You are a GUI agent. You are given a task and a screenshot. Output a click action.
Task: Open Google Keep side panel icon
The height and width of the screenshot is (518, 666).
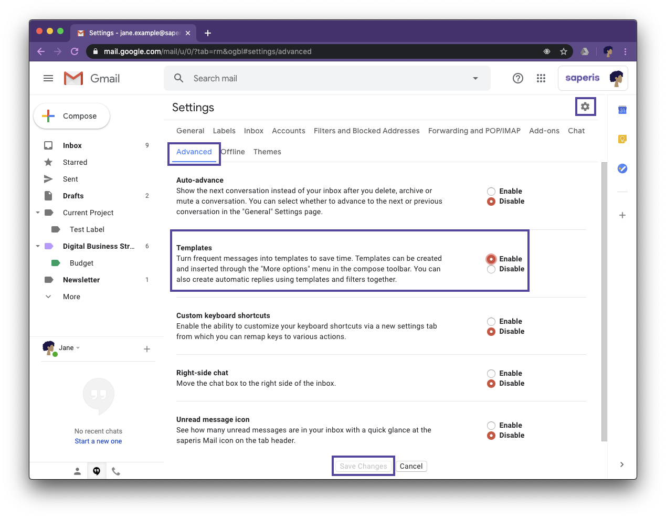(x=622, y=139)
